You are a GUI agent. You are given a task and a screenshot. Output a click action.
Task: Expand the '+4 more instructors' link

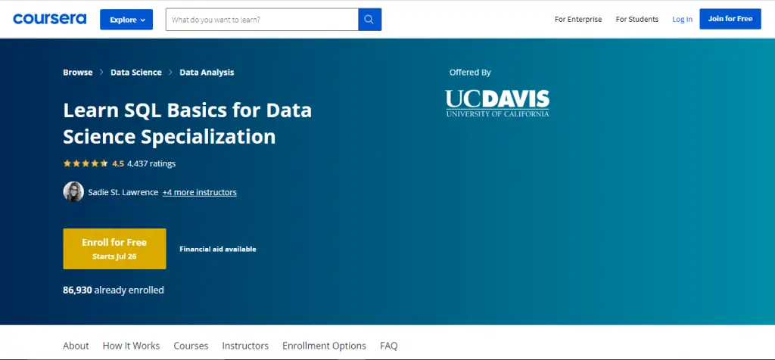(199, 193)
